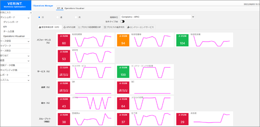
Task: Open Operations Visualiser in the sidebar
Action: point(14,36)
